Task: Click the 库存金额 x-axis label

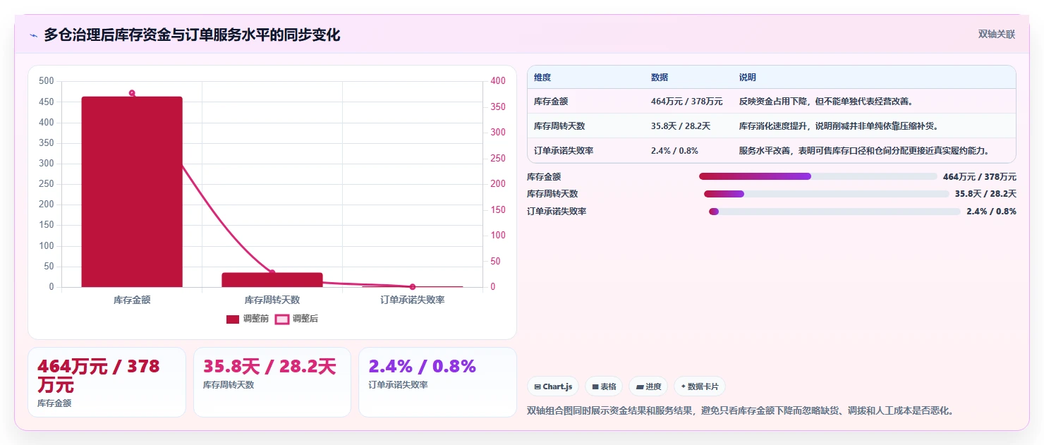Action: tap(132, 300)
